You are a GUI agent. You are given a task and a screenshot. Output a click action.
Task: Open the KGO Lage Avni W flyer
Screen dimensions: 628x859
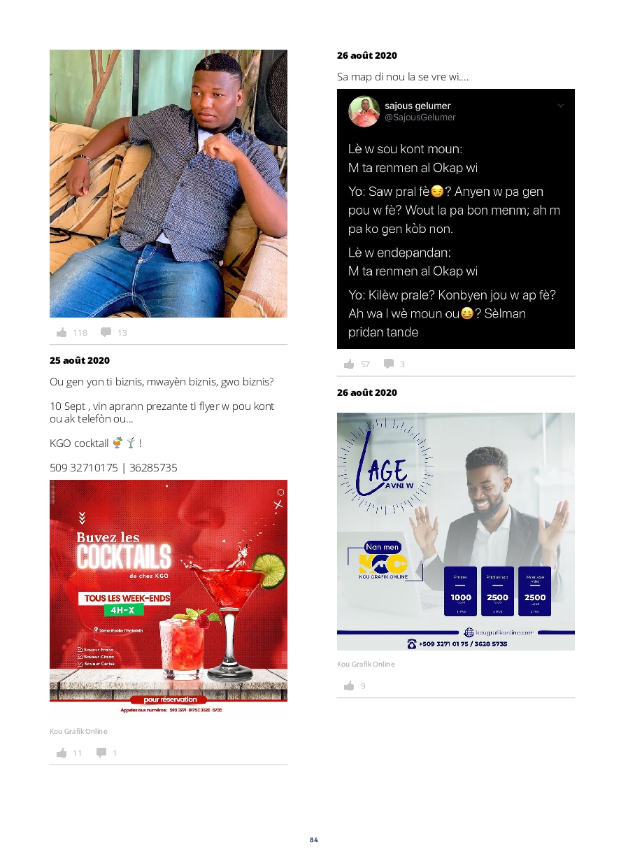point(456,532)
